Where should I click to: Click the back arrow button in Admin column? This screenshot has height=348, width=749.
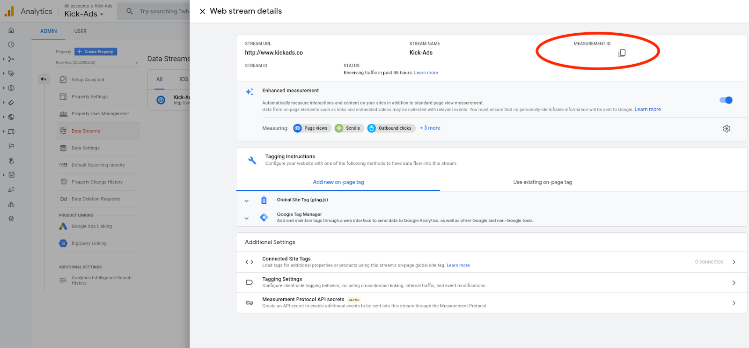pyautogui.click(x=44, y=79)
